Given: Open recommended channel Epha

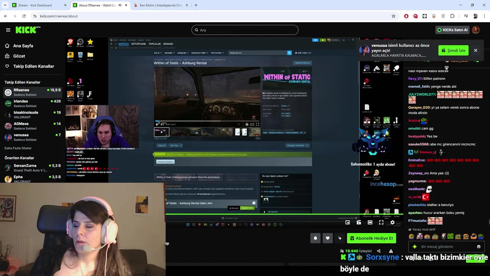Looking at the screenshot, I should 33,179.
